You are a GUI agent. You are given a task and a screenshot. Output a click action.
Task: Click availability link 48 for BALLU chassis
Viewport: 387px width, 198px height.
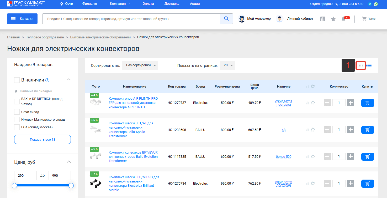click(284, 130)
